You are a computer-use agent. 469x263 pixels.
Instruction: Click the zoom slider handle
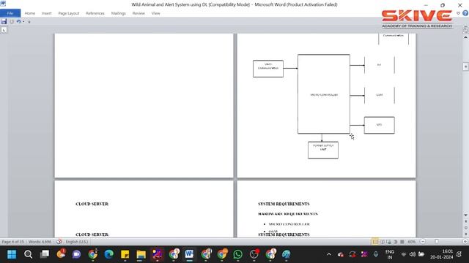coord(437,242)
